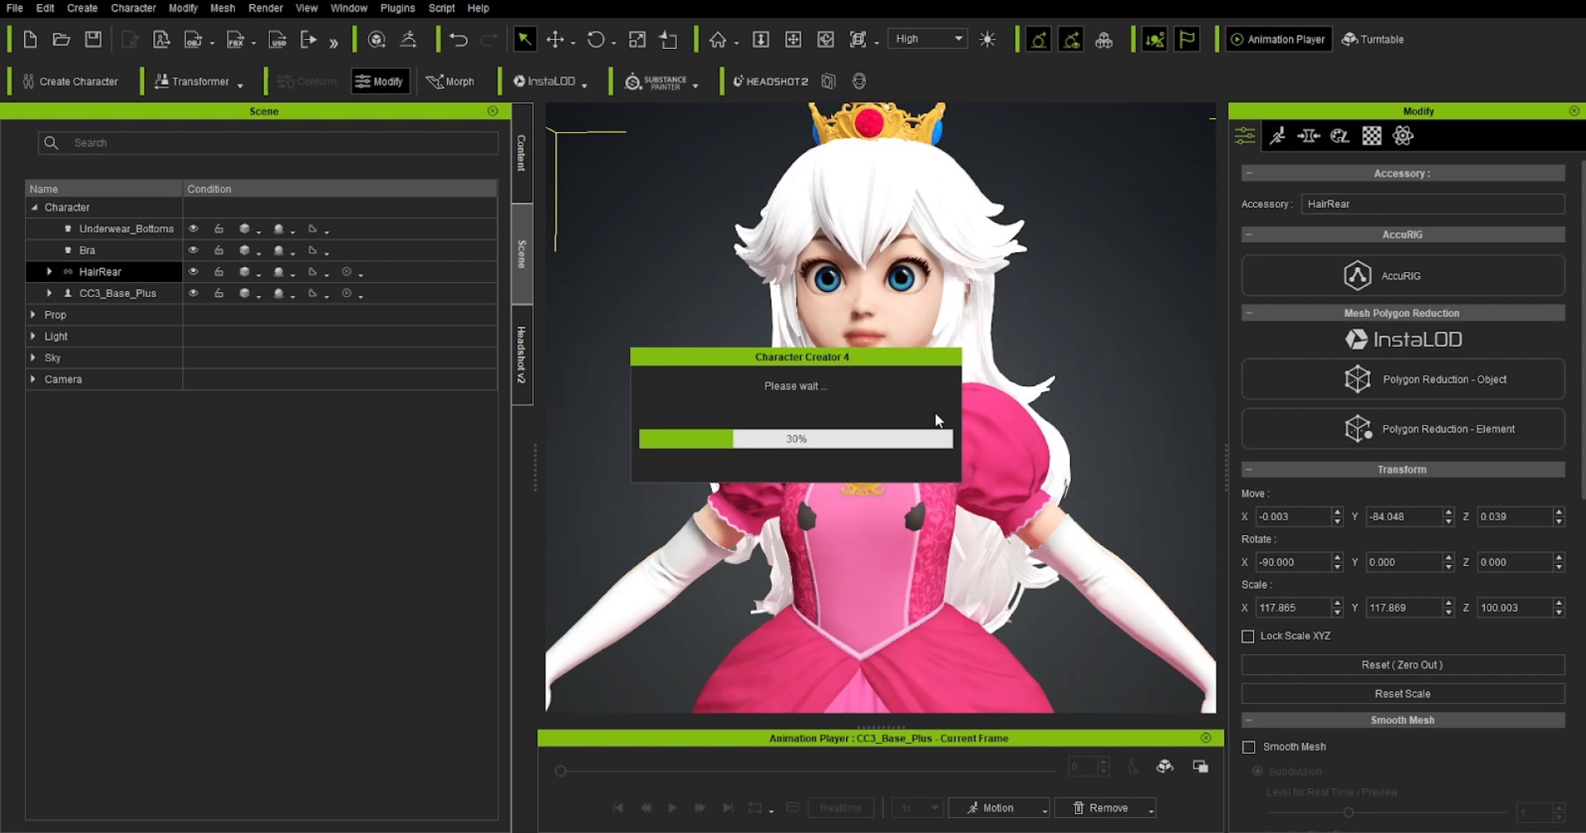1586x833 pixels.
Task: Open the High quality dropdown
Action: tap(928, 39)
